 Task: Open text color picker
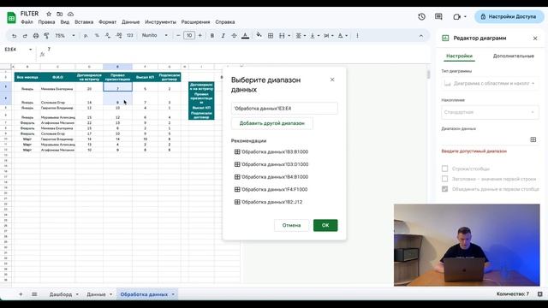coord(246,36)
